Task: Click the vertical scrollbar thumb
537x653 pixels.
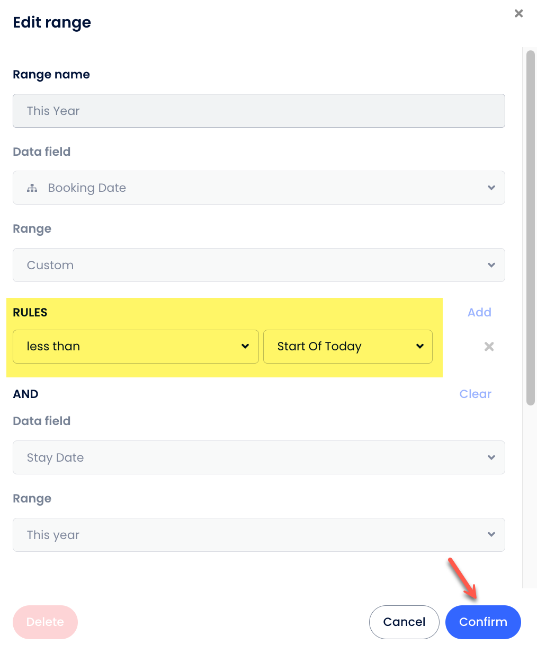Action: [x=530, y=228]
